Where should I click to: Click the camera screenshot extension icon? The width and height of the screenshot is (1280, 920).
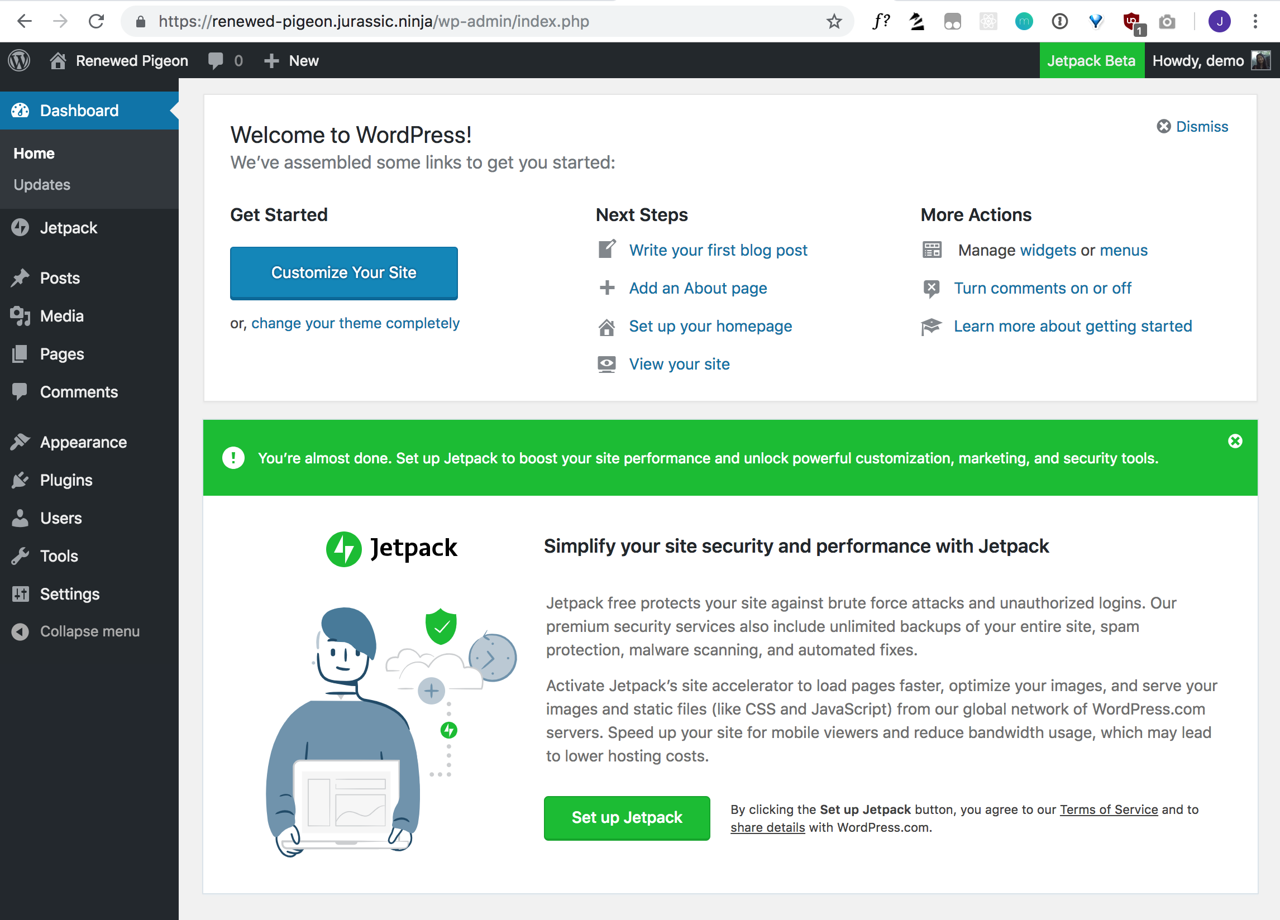1167,21
